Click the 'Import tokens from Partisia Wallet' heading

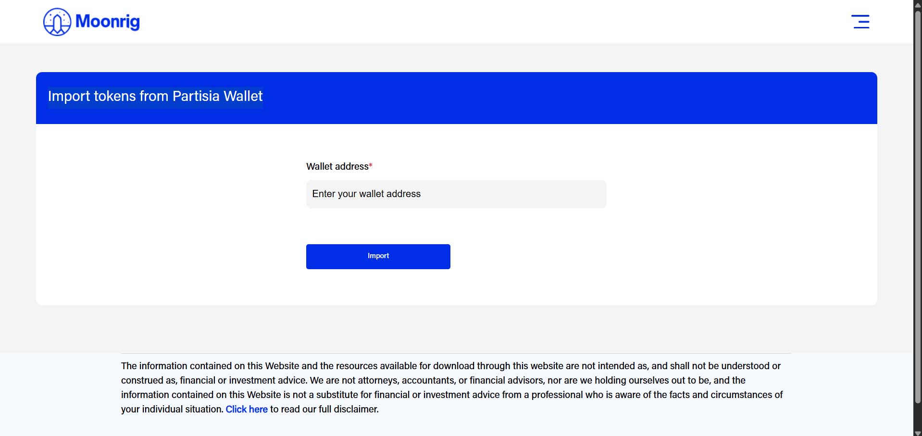pyautogui.click(x=155, y=96)
